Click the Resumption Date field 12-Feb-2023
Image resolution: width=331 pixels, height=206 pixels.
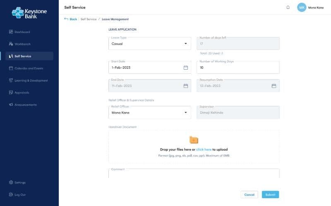coord(238,86)
